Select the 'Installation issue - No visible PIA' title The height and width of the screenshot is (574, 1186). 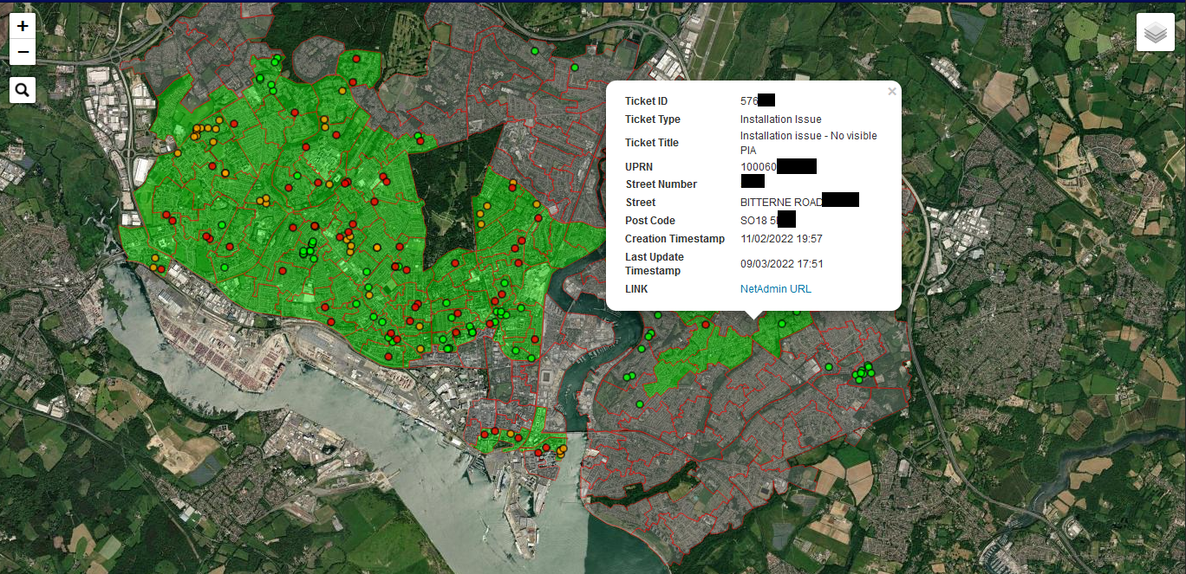pyautogui.click(x=809, y=143)
